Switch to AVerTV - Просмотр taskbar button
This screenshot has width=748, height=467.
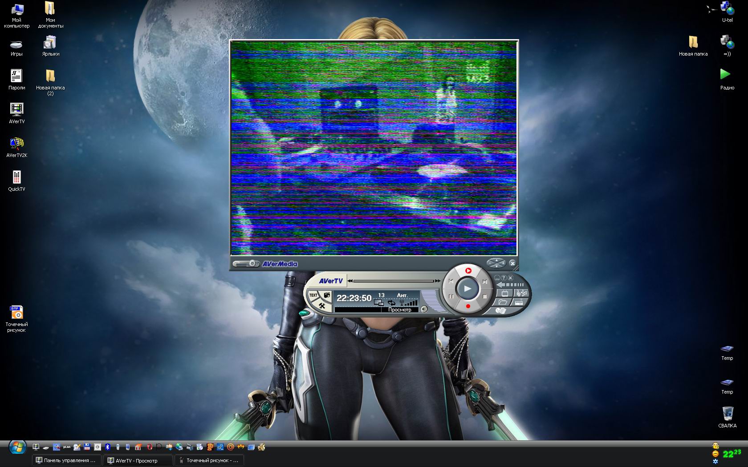click(x=138, y=460)
